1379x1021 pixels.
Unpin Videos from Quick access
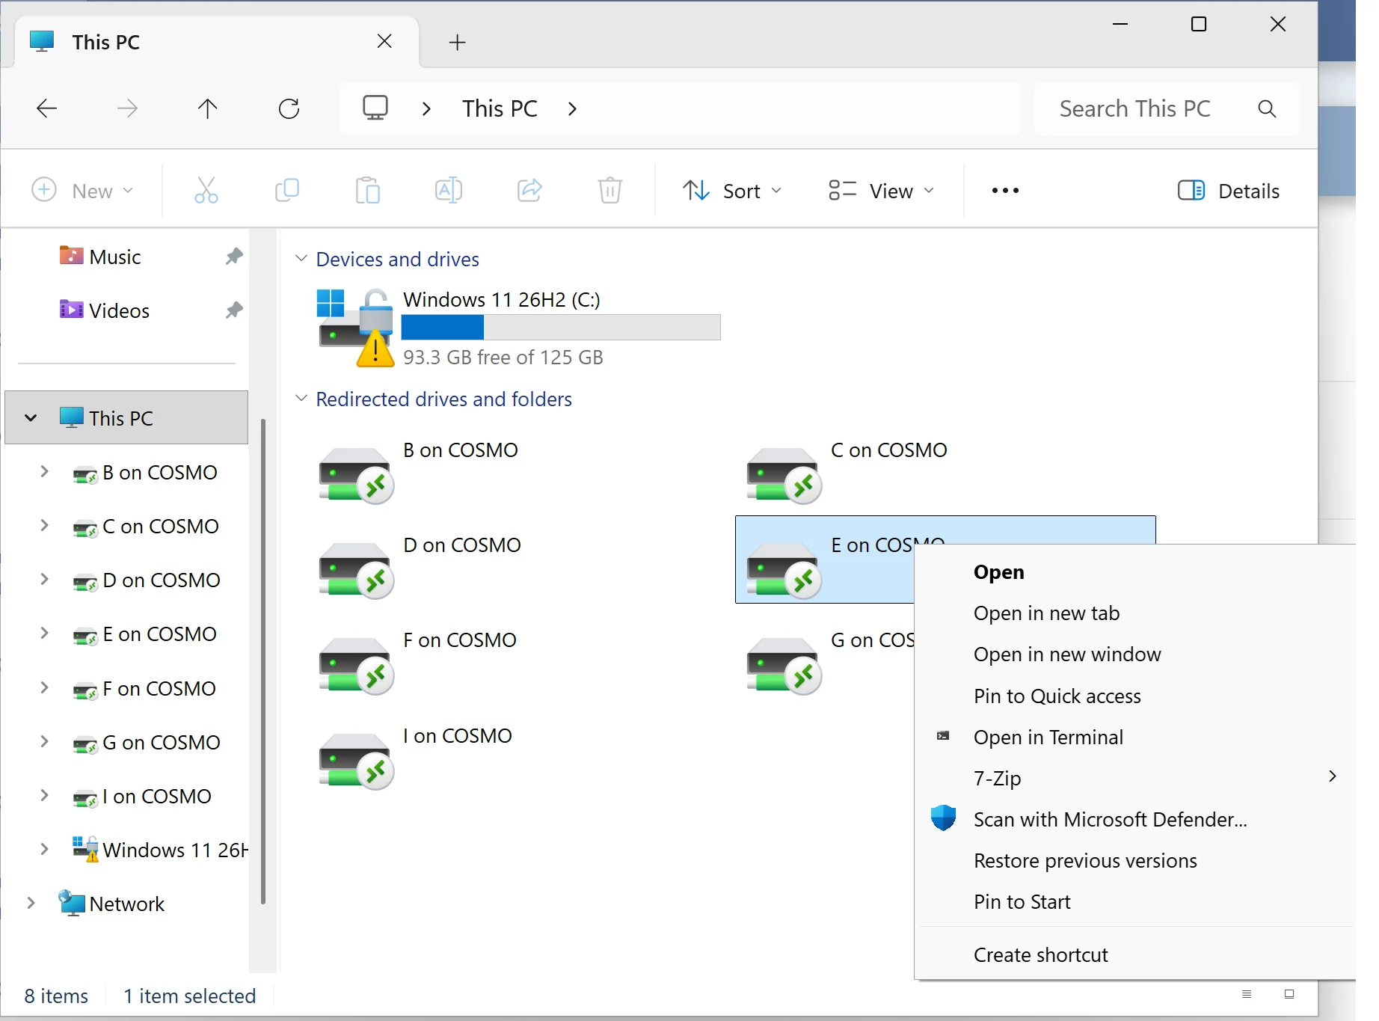click(x=234, y=310)
